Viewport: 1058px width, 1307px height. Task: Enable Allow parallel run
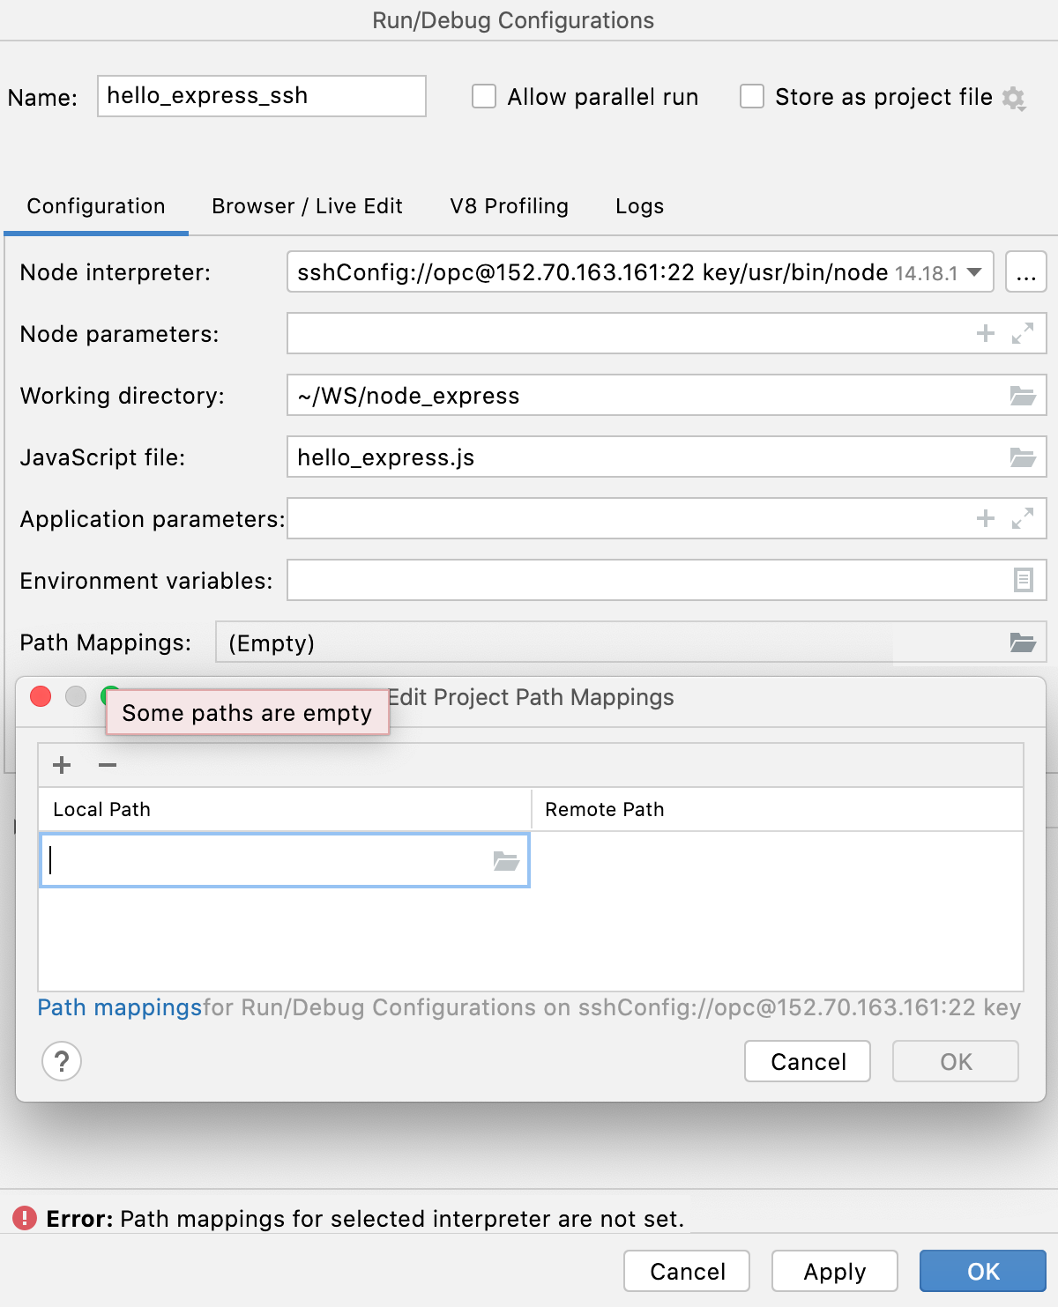click(484, 97)
